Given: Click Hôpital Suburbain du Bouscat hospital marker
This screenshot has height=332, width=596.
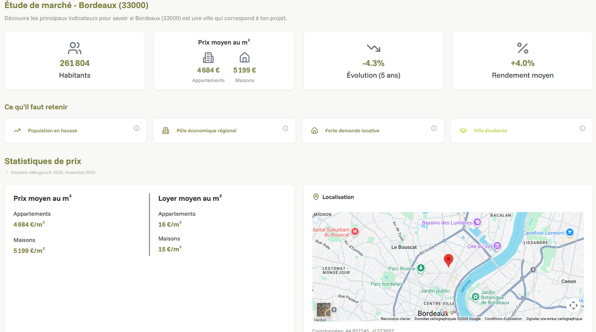Looking at the screenshot, I should click(355, 231).
